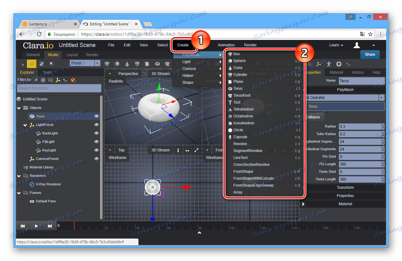Hide the KeyLight node
The height and width of the screenshot is (261, 402).
click(96, 150)
